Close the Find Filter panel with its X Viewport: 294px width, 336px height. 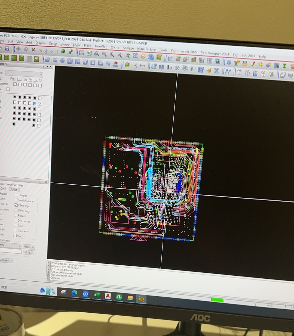pos(46,182)
